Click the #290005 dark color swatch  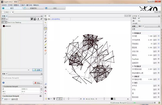click(x=4, y=26)
